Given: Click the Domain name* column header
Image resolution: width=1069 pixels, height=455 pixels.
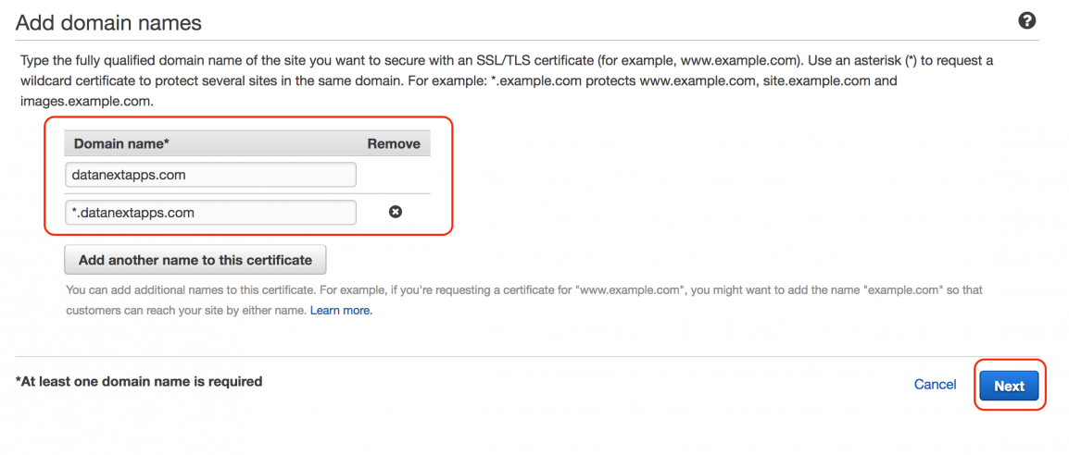Looking at the screenshot, I should (x=121, y=144).
